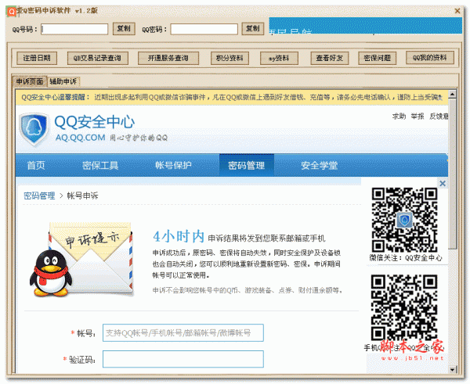Click the 帐号申诉 breadcrumb text
Image resolution: width=470 pixels, height=384 pixels.
(x=82, y=196)
